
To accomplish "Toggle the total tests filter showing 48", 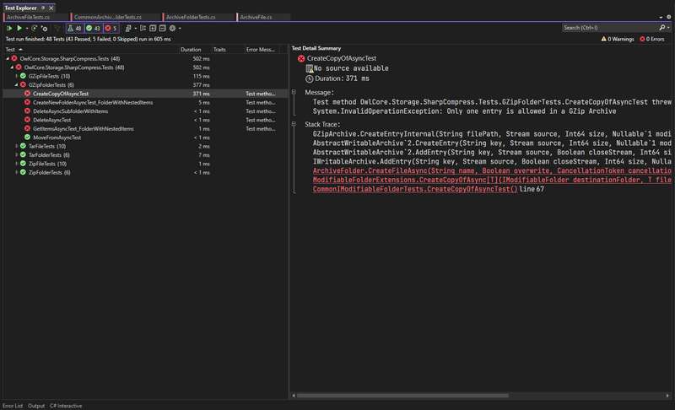I will (74, 28).
